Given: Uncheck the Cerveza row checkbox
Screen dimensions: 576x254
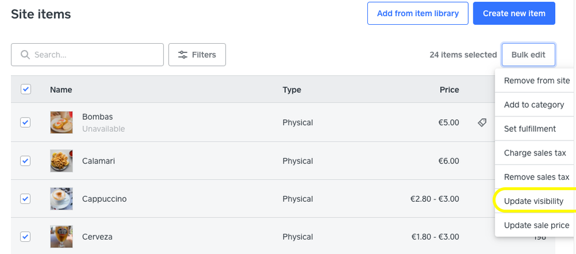Looking at the screenshot, I should point(25,237).
